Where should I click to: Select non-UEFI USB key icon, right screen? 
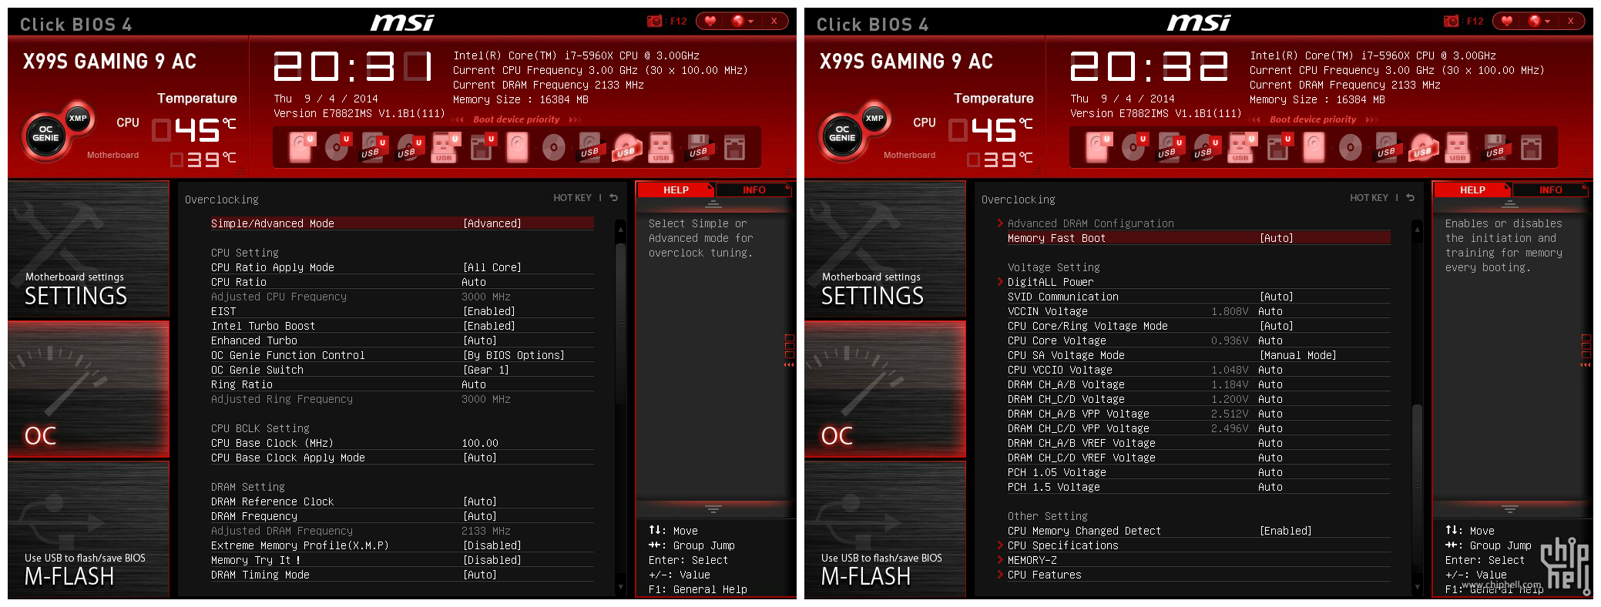click(x=1458, y=147)
